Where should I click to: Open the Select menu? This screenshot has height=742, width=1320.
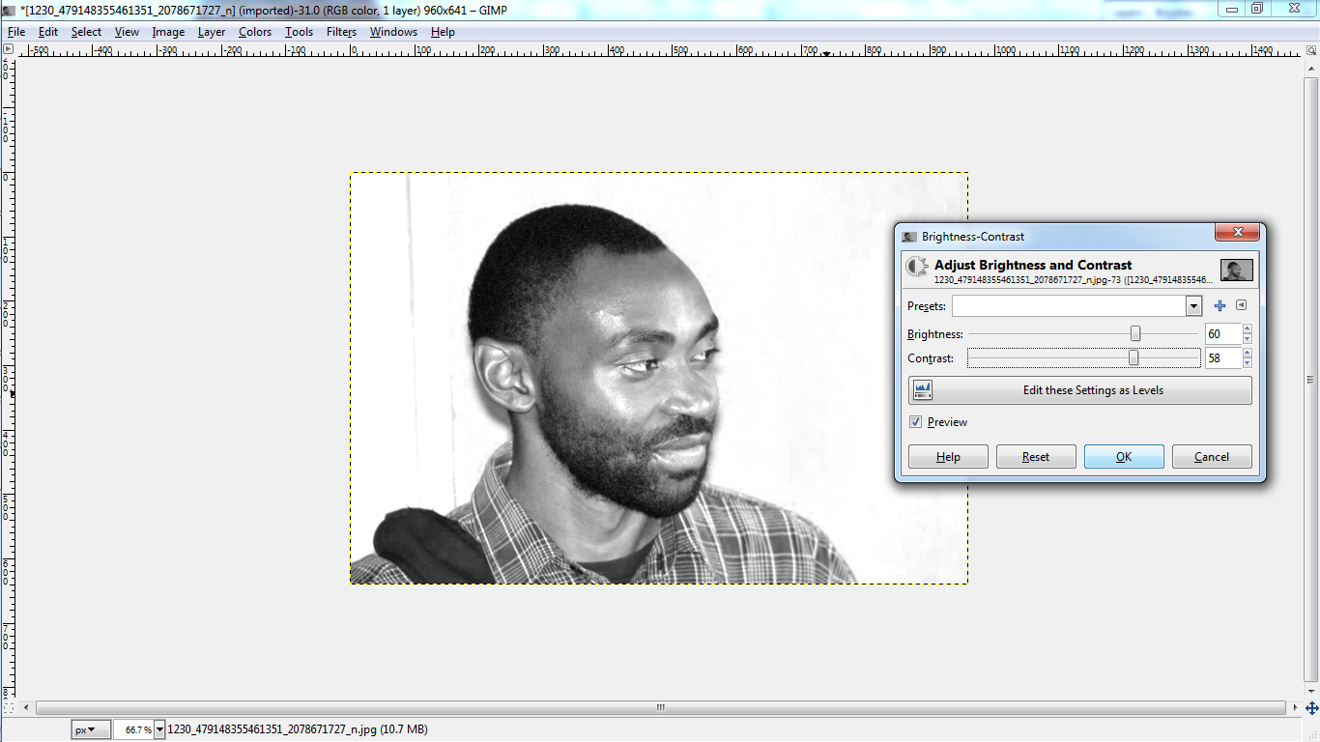point(86,32)
